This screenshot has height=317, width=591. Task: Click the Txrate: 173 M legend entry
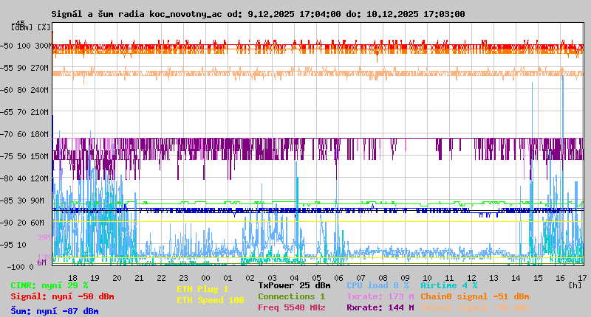(x=380, y=296)
